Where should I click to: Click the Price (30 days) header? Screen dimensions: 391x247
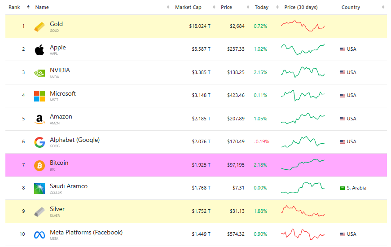pos(301,7)
